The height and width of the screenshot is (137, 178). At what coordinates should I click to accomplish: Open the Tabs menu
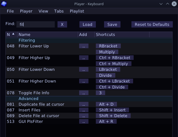coord(59,11)
